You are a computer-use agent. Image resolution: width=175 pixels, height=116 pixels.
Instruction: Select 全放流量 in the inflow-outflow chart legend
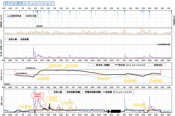[x=23, y=39]
